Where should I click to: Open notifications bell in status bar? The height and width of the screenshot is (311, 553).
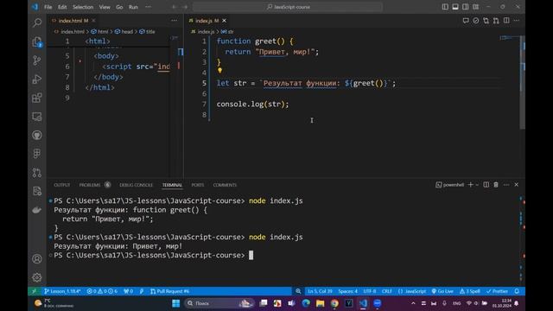tap(517, 291)
